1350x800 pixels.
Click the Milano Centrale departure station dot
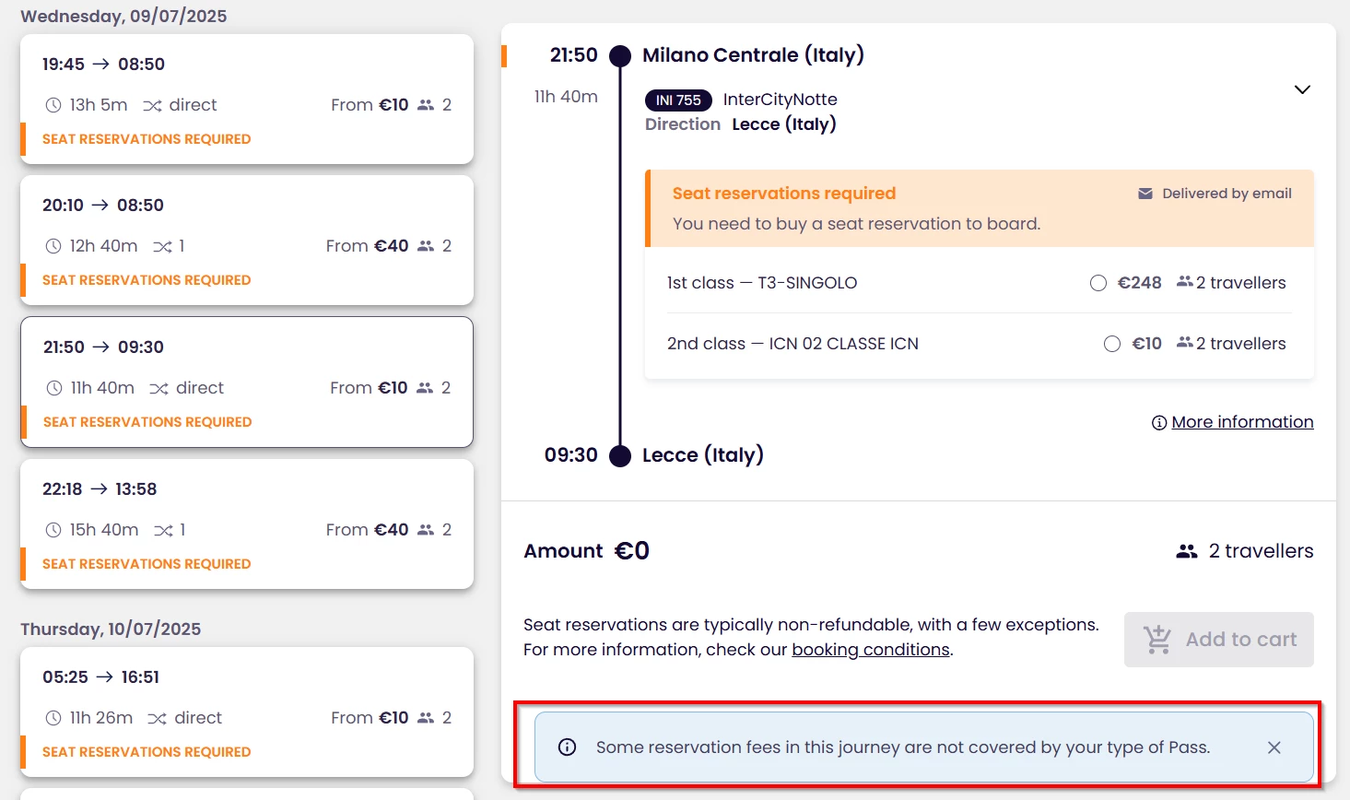620,56
